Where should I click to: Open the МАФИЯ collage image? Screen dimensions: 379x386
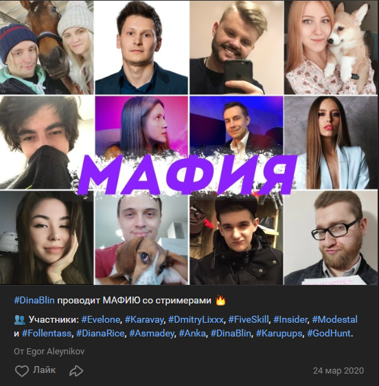(189, 142)
